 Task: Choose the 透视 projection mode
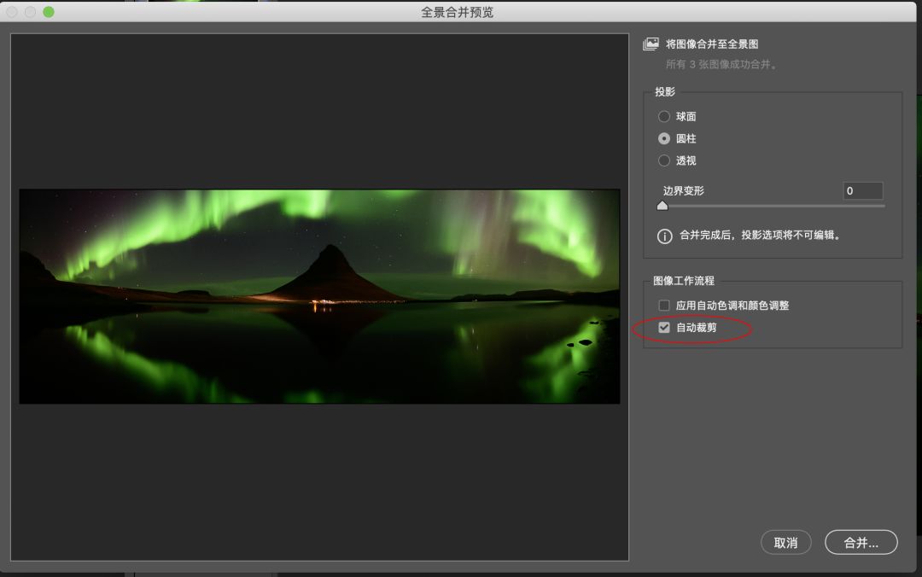(x=664, y=160)
